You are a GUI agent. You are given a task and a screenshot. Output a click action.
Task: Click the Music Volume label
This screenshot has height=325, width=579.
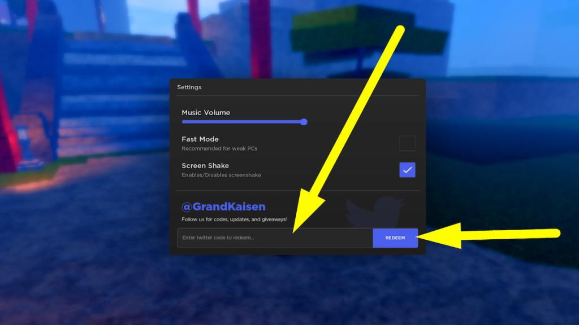[205, 112]
